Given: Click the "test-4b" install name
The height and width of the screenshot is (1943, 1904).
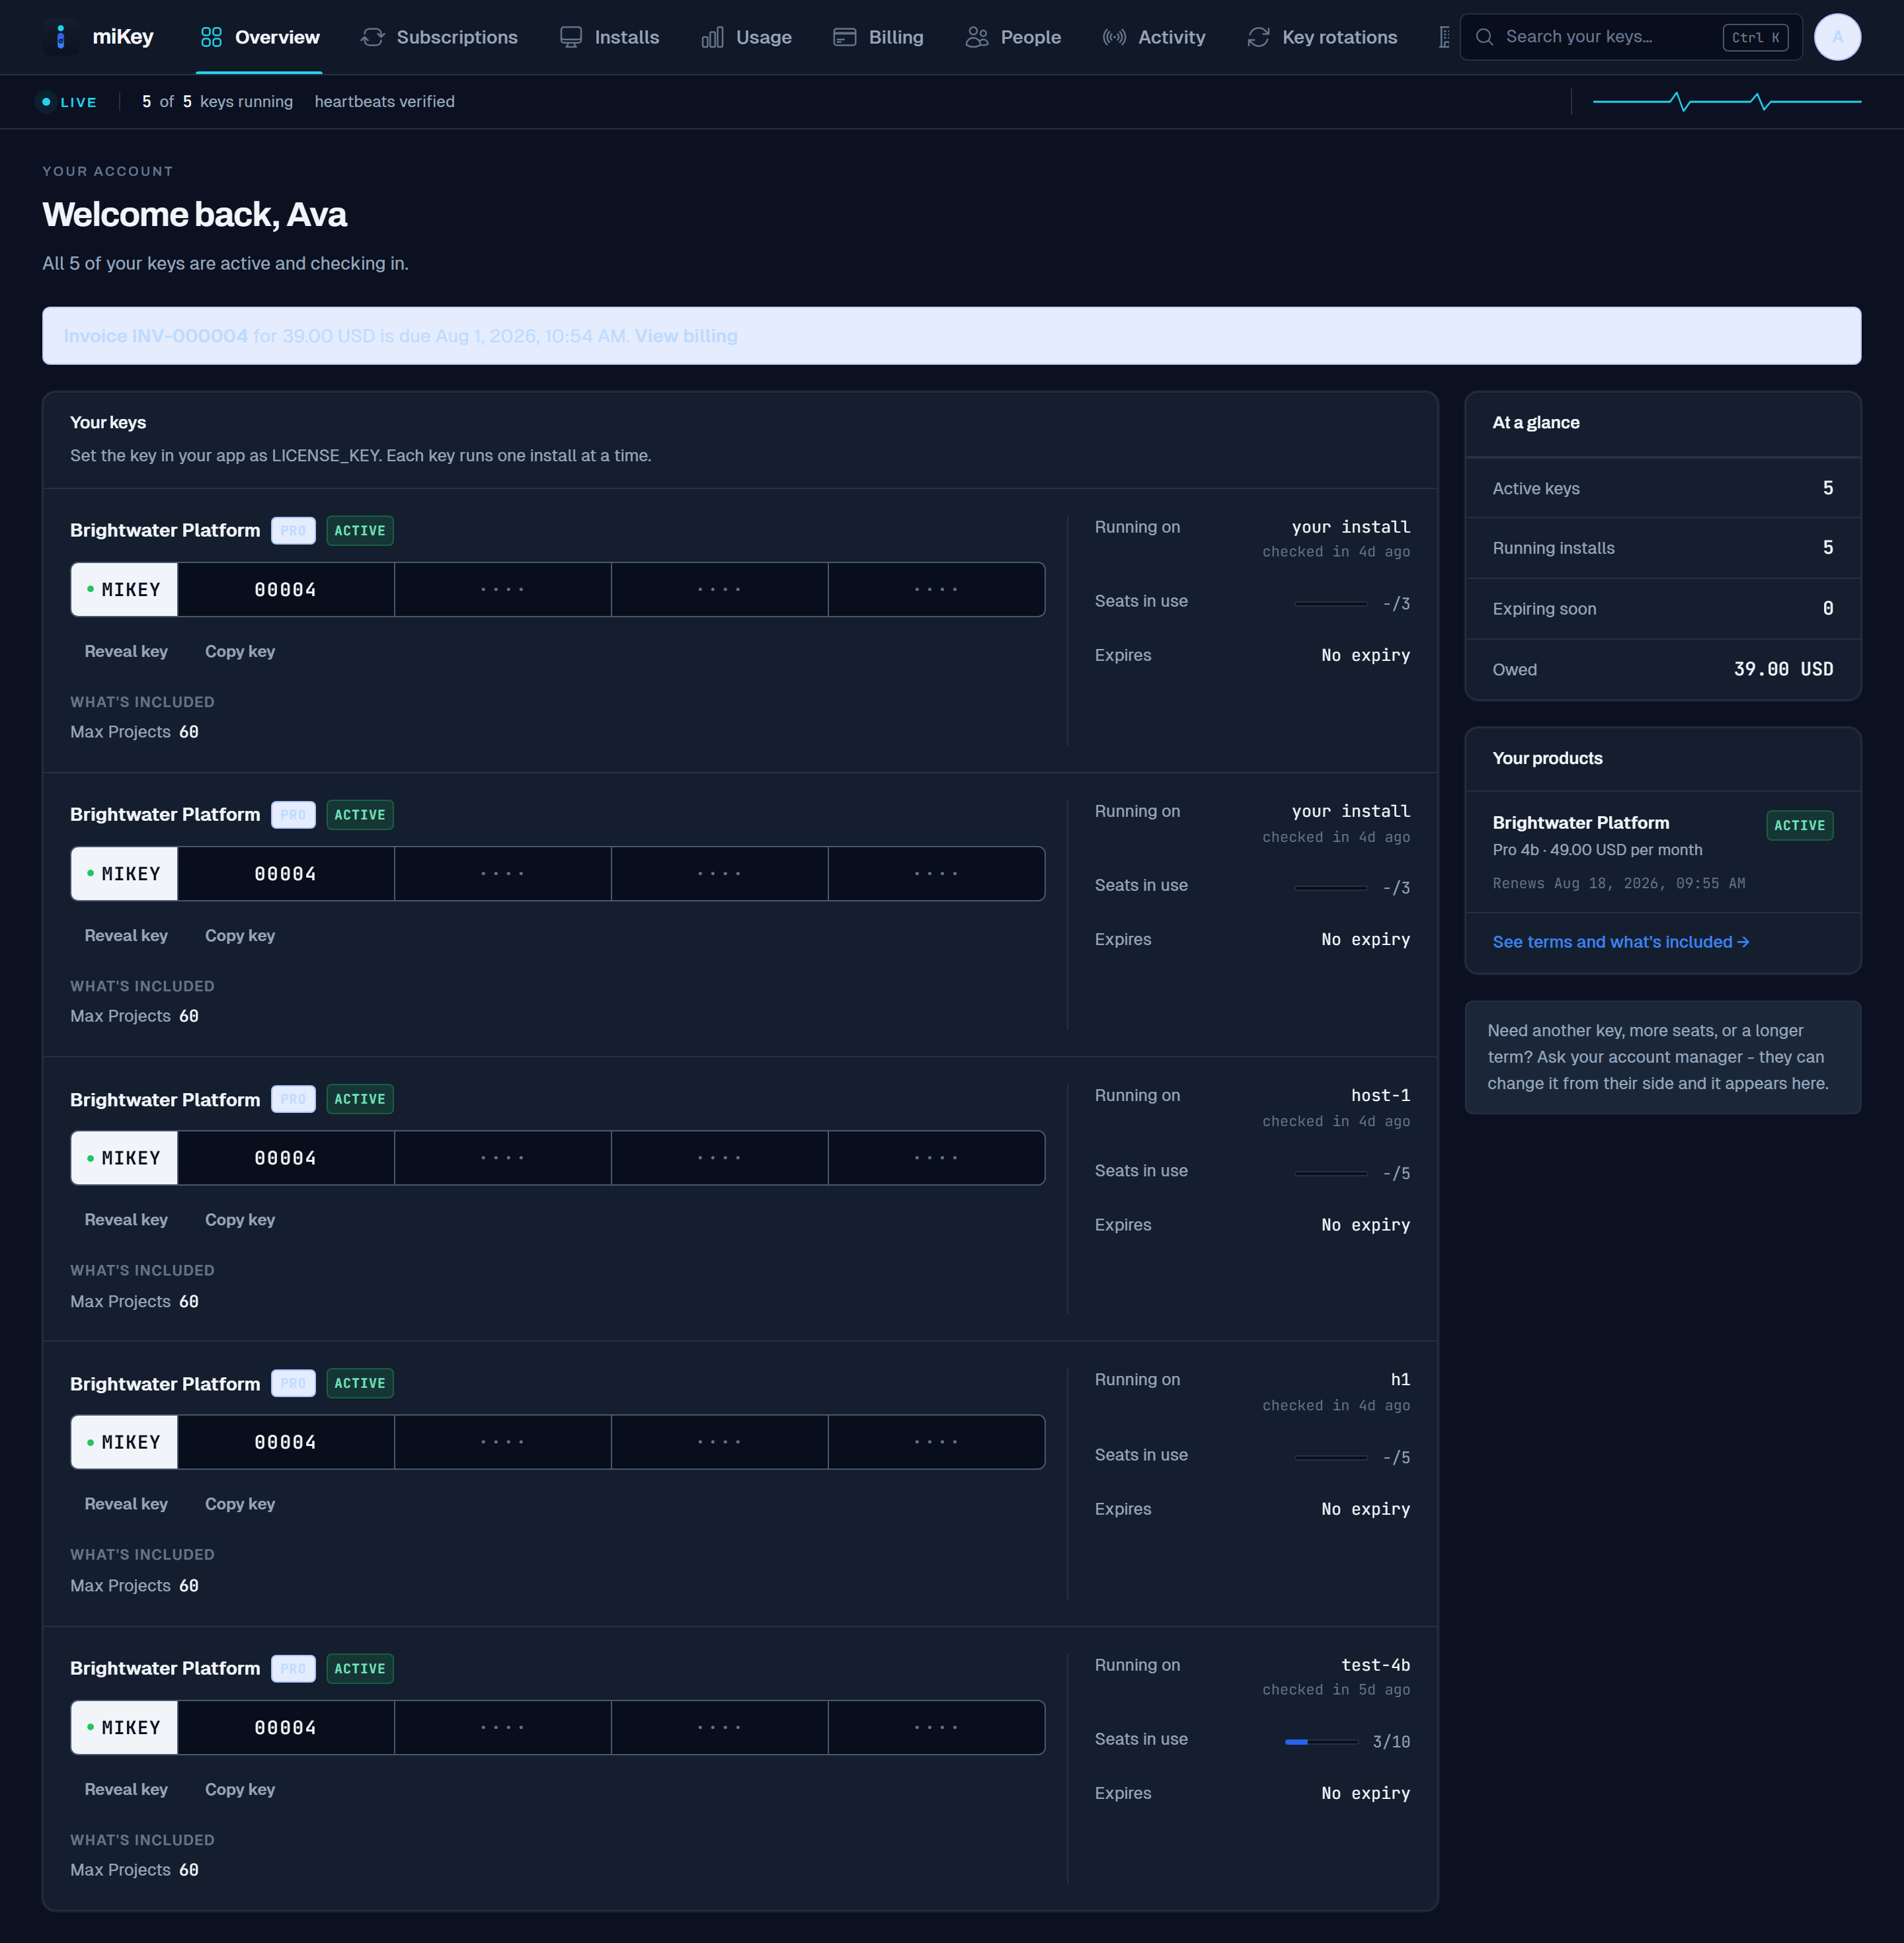Looking at the screenshot, I should [x=1375, y=1665].
